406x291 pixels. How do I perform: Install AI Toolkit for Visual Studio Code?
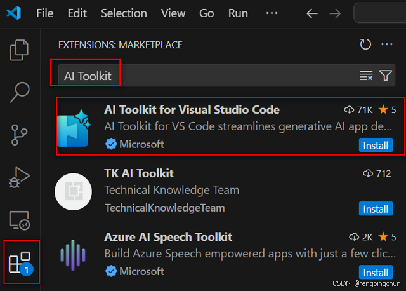coord(376,145)
